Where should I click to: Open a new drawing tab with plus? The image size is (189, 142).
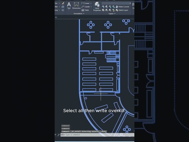pos(56,17)
